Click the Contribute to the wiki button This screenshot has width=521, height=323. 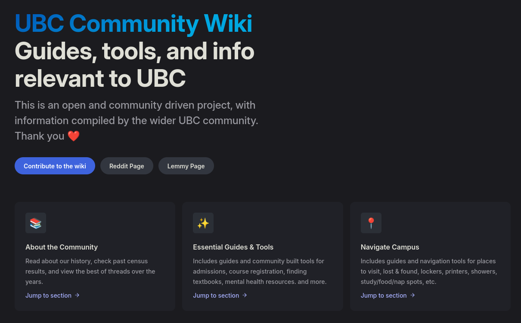(55, 166)
